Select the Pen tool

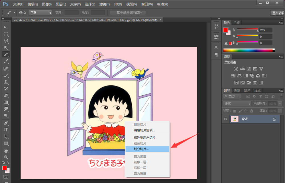[x=6, y=123]
